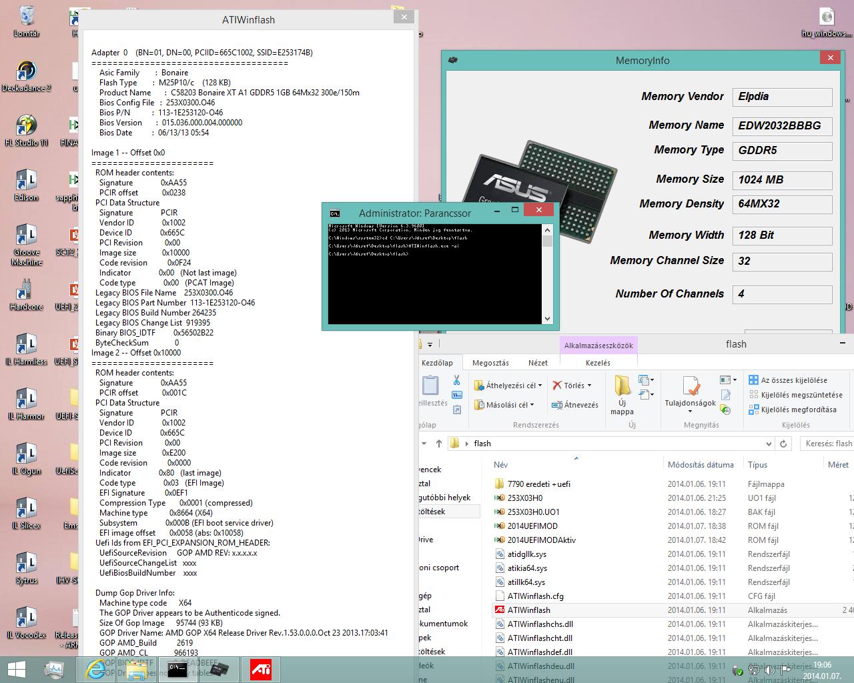Sort files by Módosítás dátuma column

click(x=701, y=465)
